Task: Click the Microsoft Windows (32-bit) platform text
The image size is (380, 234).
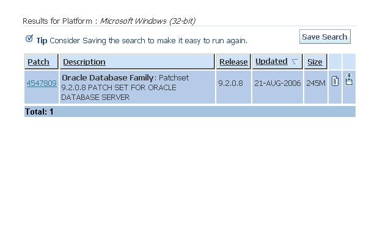Action: point(148,21)
